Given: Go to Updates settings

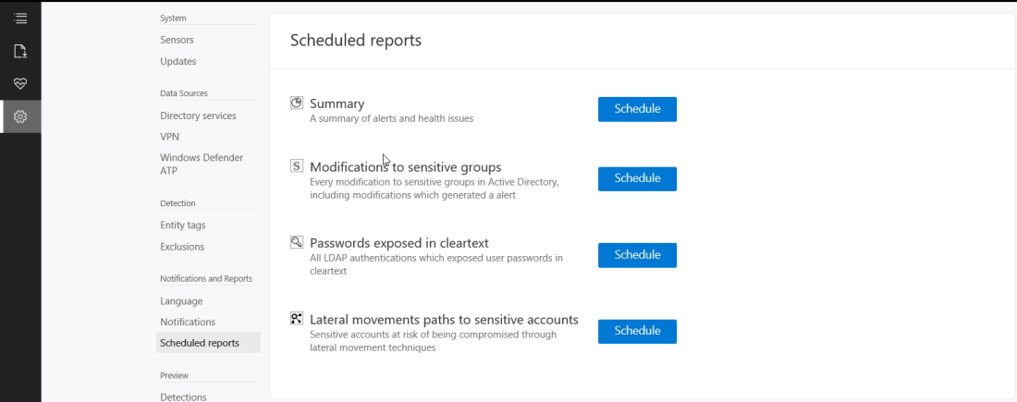Looking at the screenshot, I should point(178,61).
